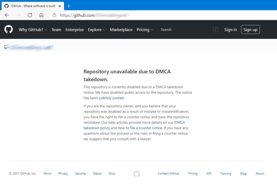Click the Sign in link
Screen dimensions: 277x185
click(x=231, y=30)
